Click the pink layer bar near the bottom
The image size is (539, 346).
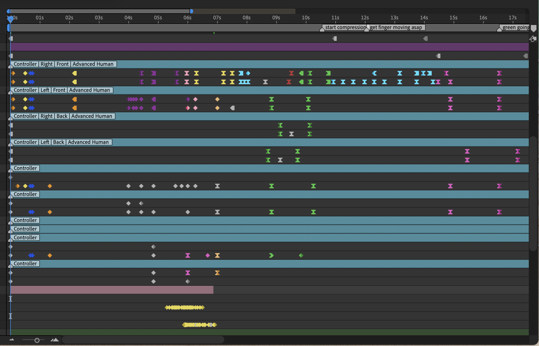[x=112, y=290]
